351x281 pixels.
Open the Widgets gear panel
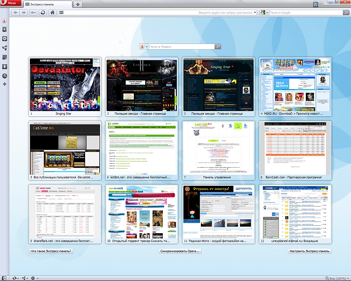click(x=4, y=39)
